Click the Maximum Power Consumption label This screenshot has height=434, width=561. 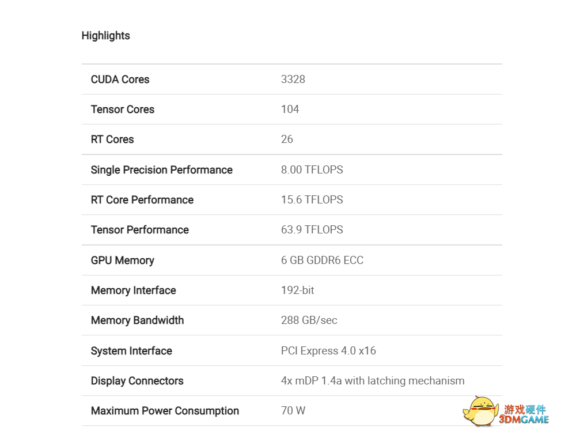[x=165, y=411]
